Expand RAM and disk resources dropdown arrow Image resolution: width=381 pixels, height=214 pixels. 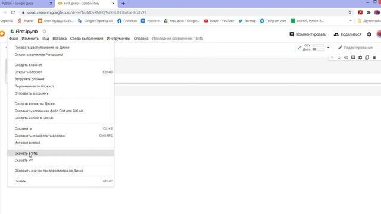pos(328,48)
